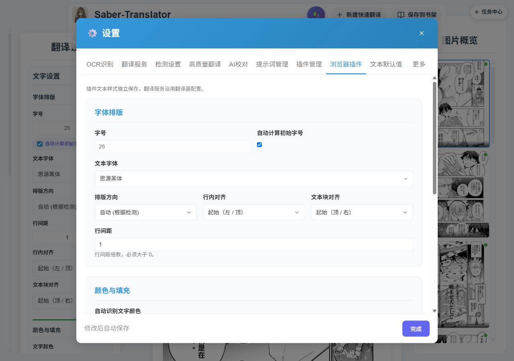Toggle the 自动计算初始字 checkbox in the background sidebar

40,144
